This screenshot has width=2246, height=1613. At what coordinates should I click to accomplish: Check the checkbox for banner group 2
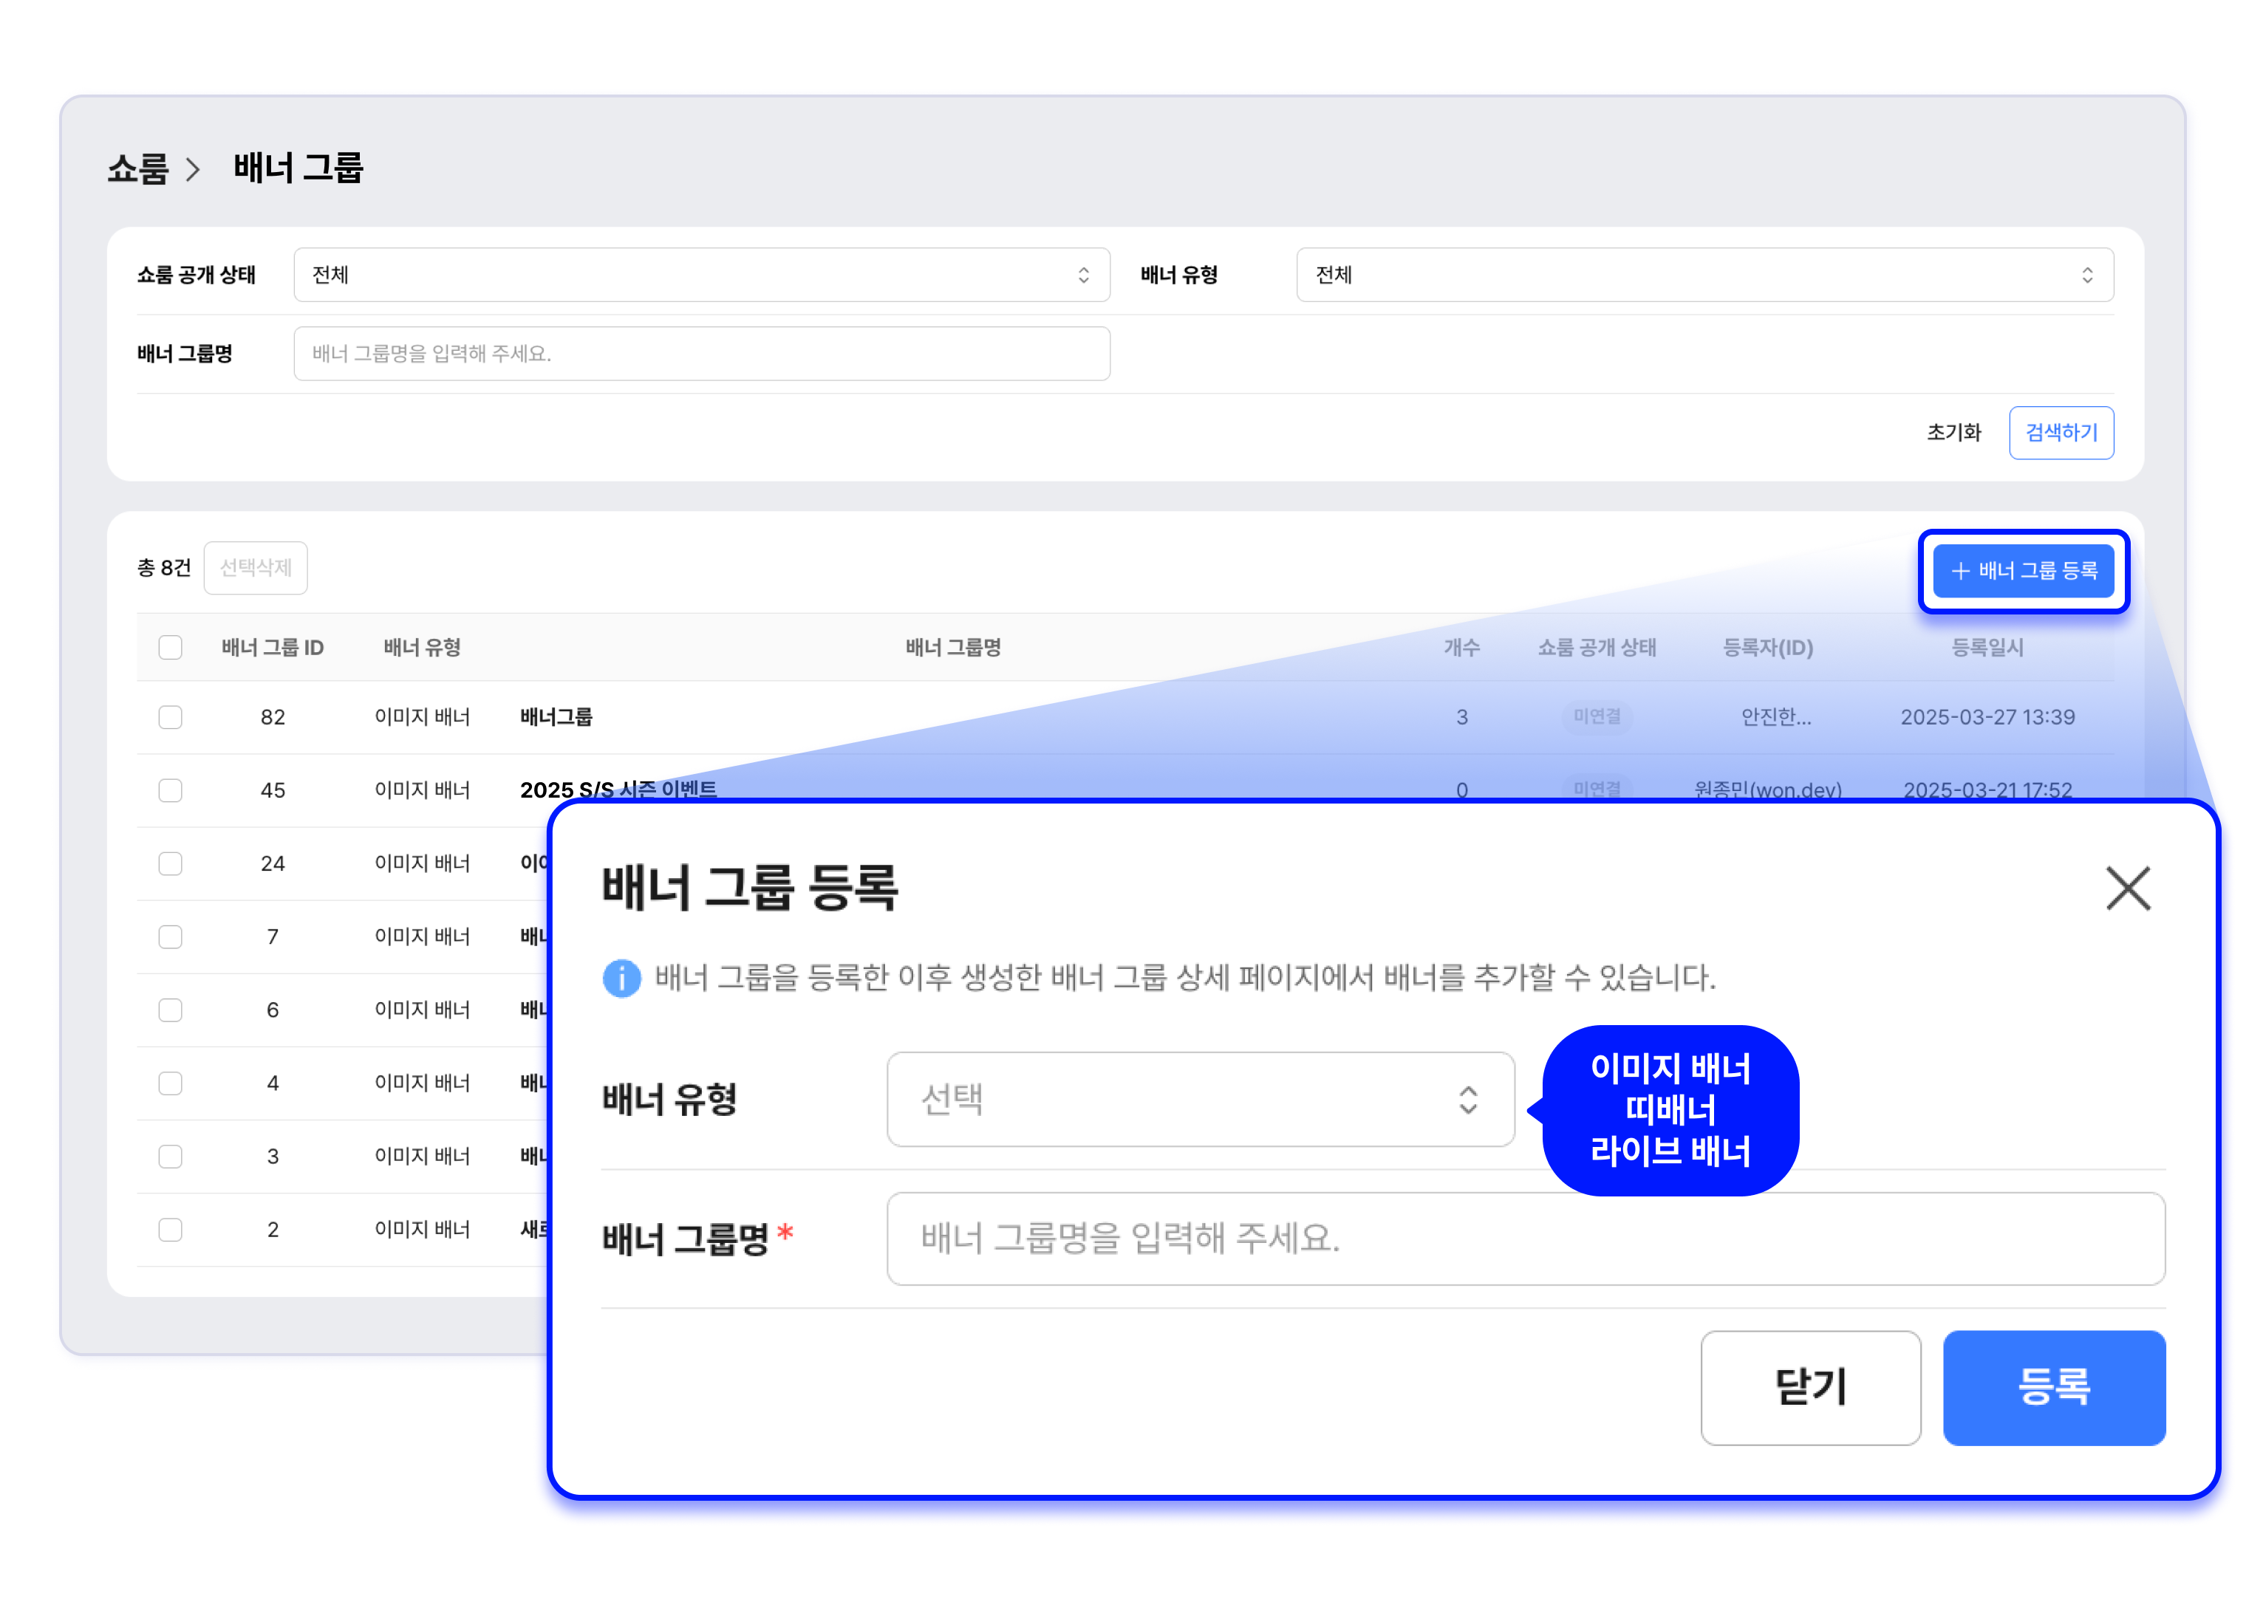pyautogui.click(x=171, y=1229)
